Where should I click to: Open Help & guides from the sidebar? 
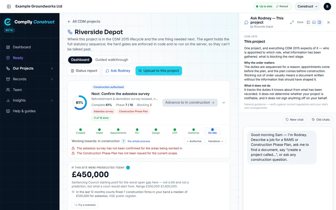30,111
